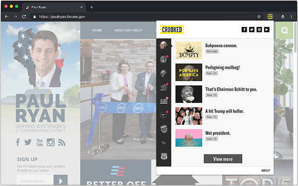Select the Paul Ryan browser tab
Viewport: 298px width, 186px height.
[54, 7]
